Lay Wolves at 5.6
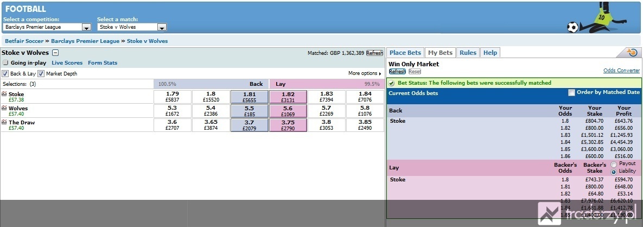 point(288,111)
